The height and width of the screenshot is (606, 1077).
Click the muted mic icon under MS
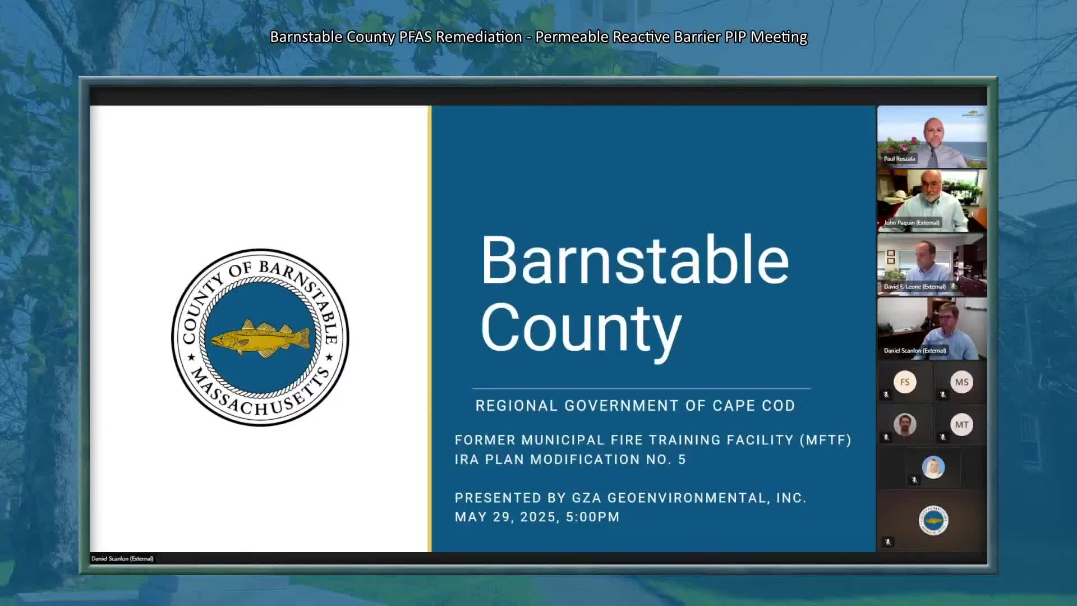click(943, 395)
